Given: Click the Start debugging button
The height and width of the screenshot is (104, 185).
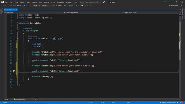Looking at the screenshot, I should pos(58,5).
